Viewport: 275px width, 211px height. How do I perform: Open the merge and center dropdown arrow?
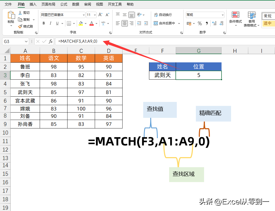[x=179, y=23]
